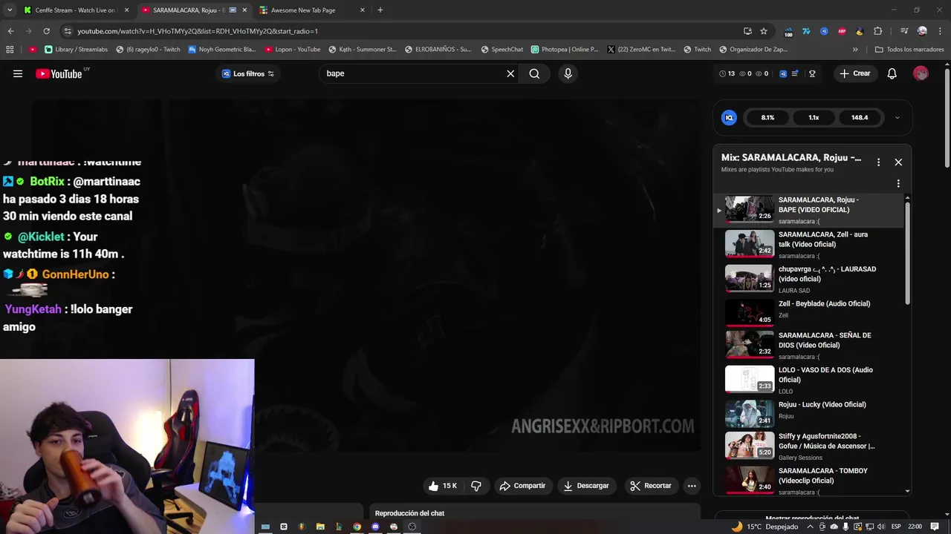Open the Library / Streamlabs bookmark
Screen dimensions: 951x534
(x=76, y=50)
